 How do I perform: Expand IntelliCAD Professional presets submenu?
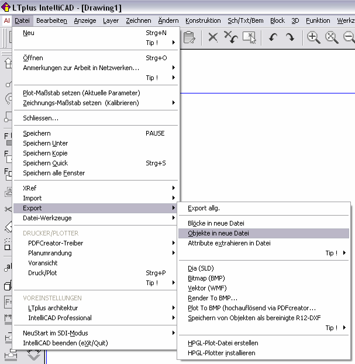96,318
